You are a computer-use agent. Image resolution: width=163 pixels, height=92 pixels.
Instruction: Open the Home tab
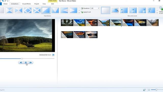pyautogui.click(x=5, y=4)
